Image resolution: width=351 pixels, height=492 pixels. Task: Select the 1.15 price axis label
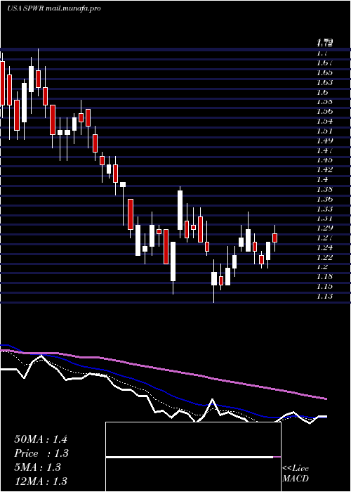pyautogui.click(x=324, y=287)
